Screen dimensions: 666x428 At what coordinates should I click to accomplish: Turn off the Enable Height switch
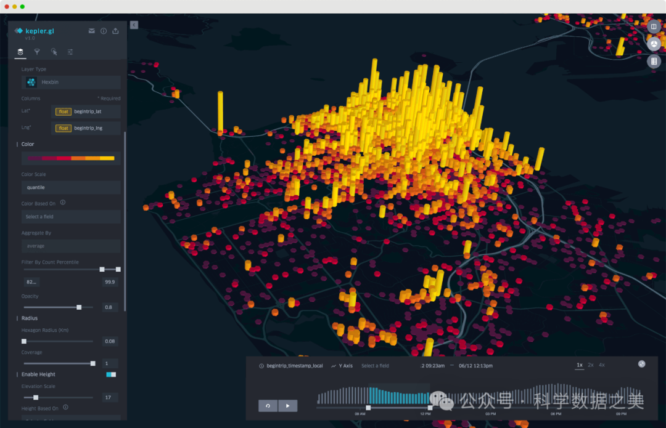click(x=111, y=374)
